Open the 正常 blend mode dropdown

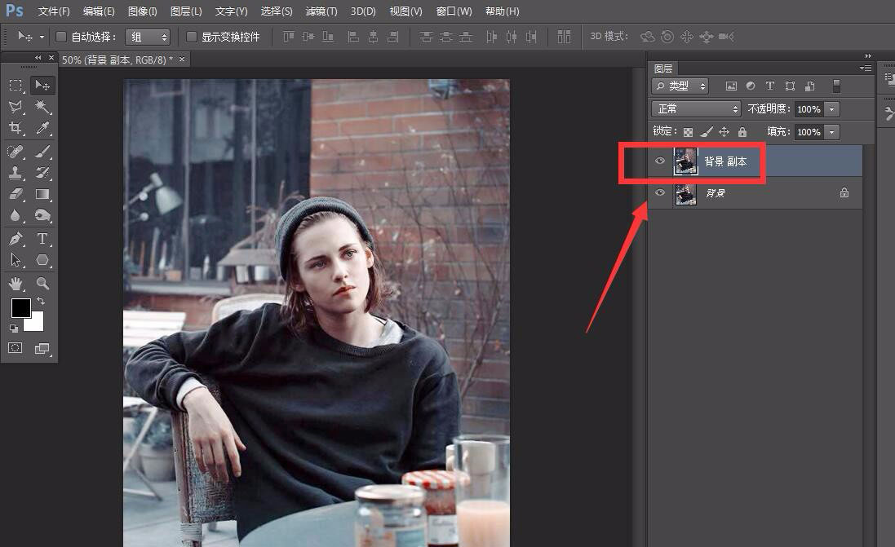[x=695, y=109]
